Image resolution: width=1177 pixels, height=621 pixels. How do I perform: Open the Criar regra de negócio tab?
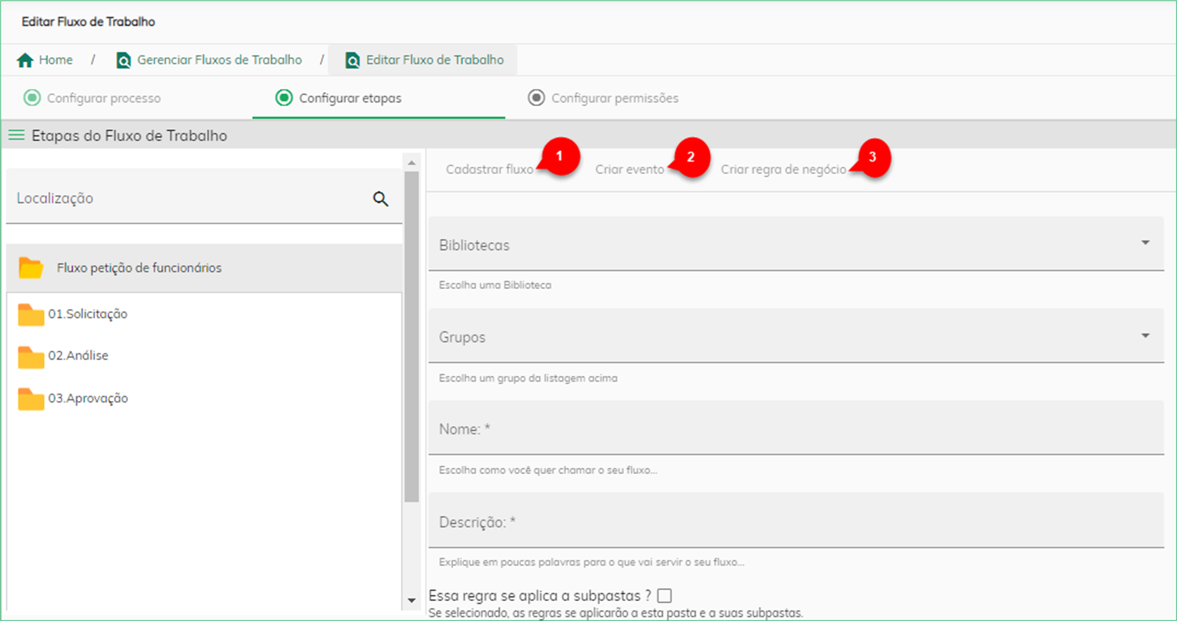coord(783,169)
